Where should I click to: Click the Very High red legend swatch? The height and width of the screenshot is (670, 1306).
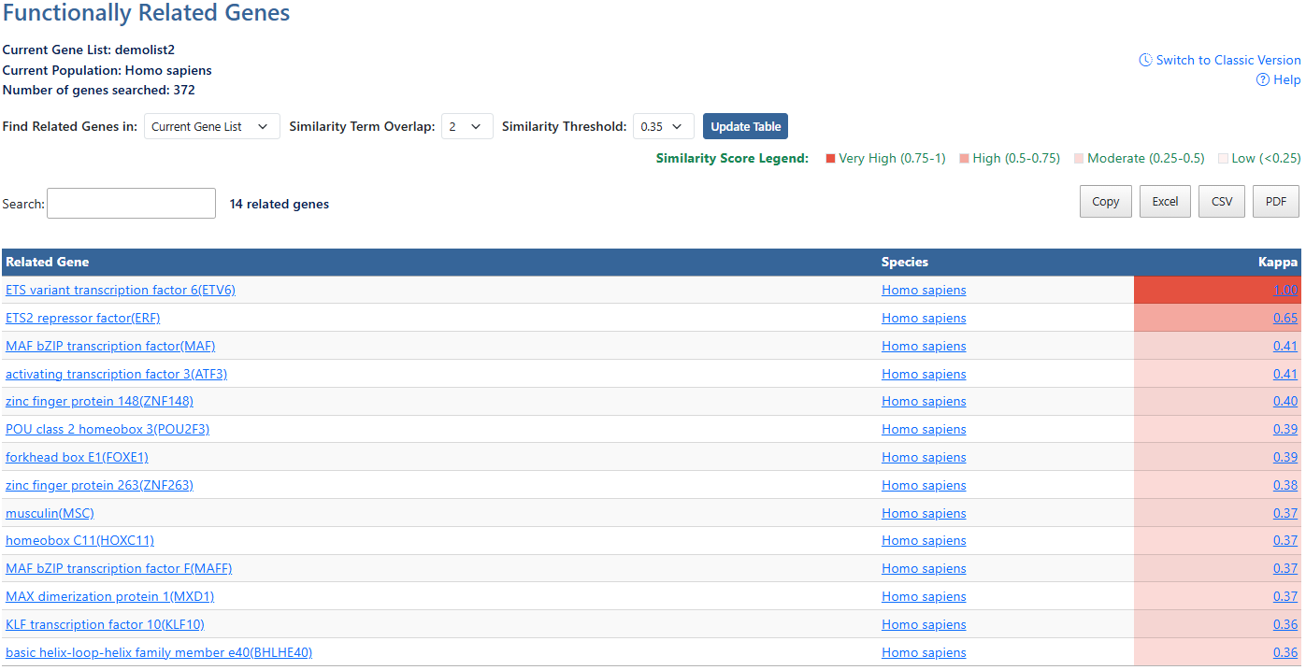(x=829, y=158)
